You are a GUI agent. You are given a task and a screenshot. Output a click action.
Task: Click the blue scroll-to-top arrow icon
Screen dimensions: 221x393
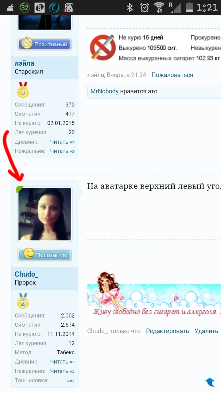pos(210,382)
